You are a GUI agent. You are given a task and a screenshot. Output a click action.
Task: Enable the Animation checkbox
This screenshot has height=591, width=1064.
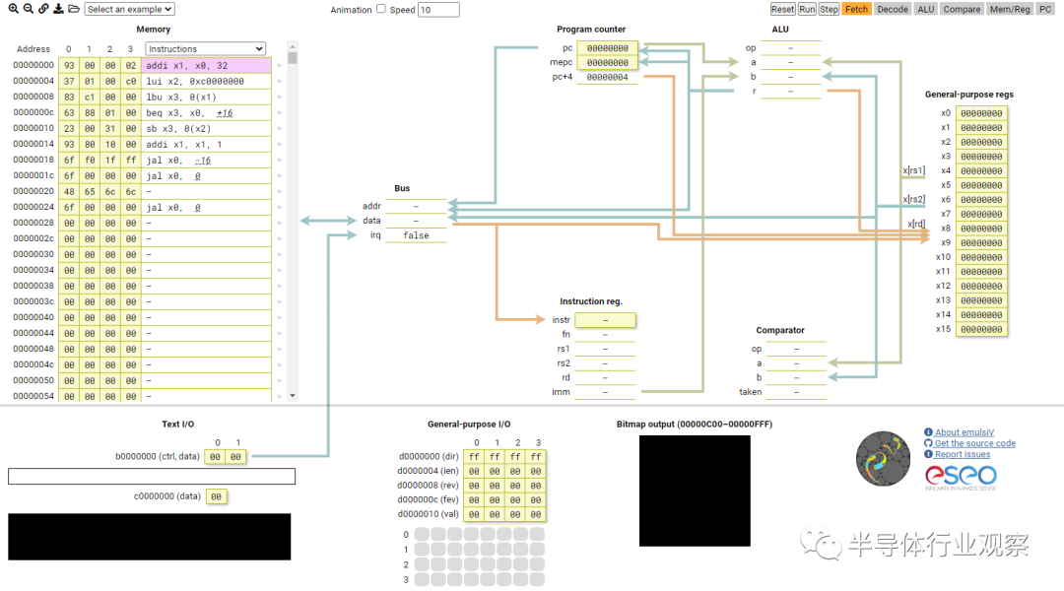[380, 9]
